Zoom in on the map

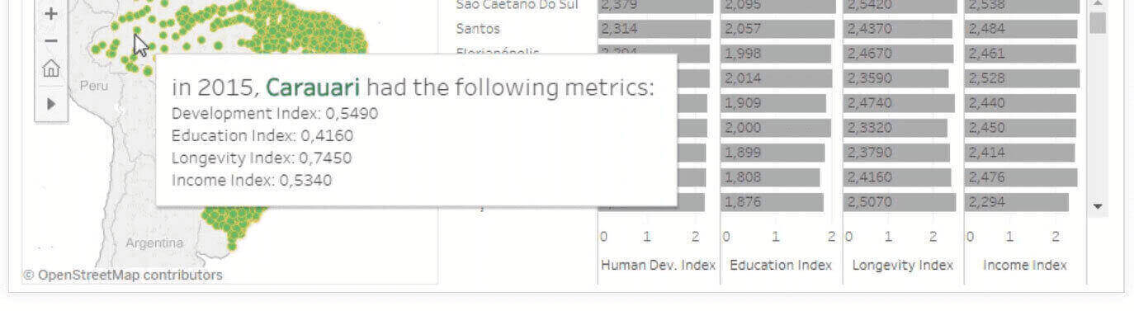[51, 14]
